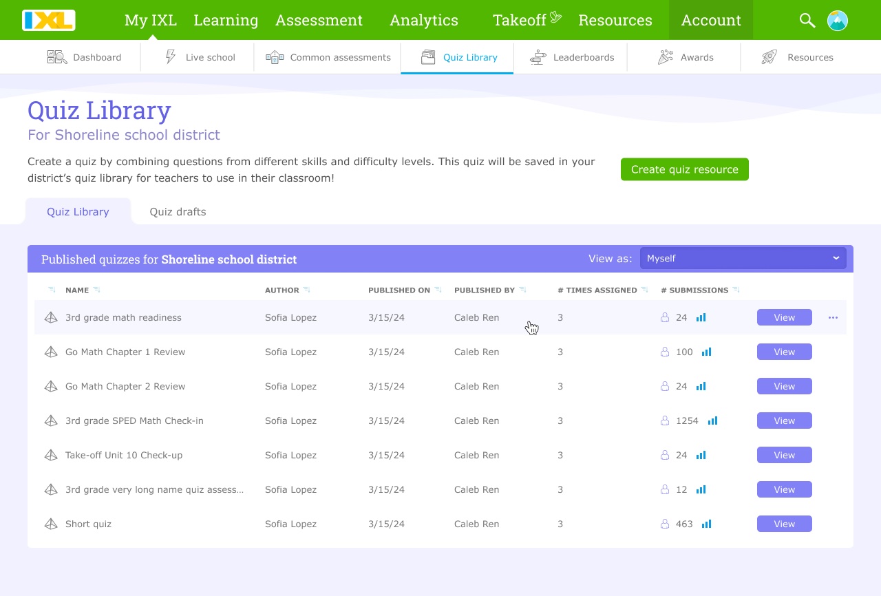This screenshot has width=881, height=596.
Task: Click 3rd grade very long name quiz title
Action: [x=155, y=489]
